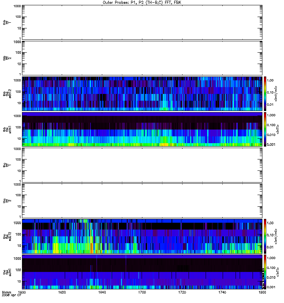This screenshot has width=284, height=303.
Task: Select the 'thc fbk edc12' panel label
Action: (7, 236)
